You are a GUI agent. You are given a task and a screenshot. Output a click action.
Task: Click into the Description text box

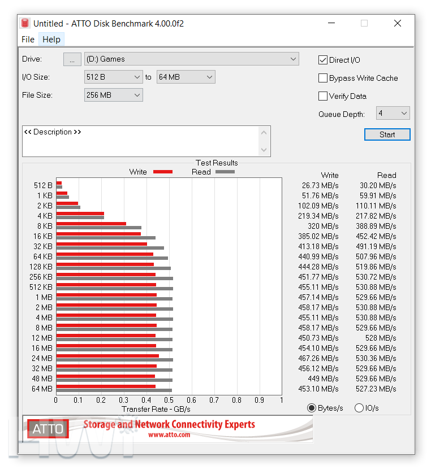pyautogui.click(x=140, y=141)
